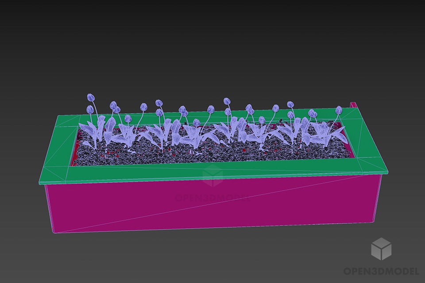The height and width of the screenshot is (283, 425).
Task: Click the cube logo icon in bottom-right corner
Action: click(x=381, y=249)
